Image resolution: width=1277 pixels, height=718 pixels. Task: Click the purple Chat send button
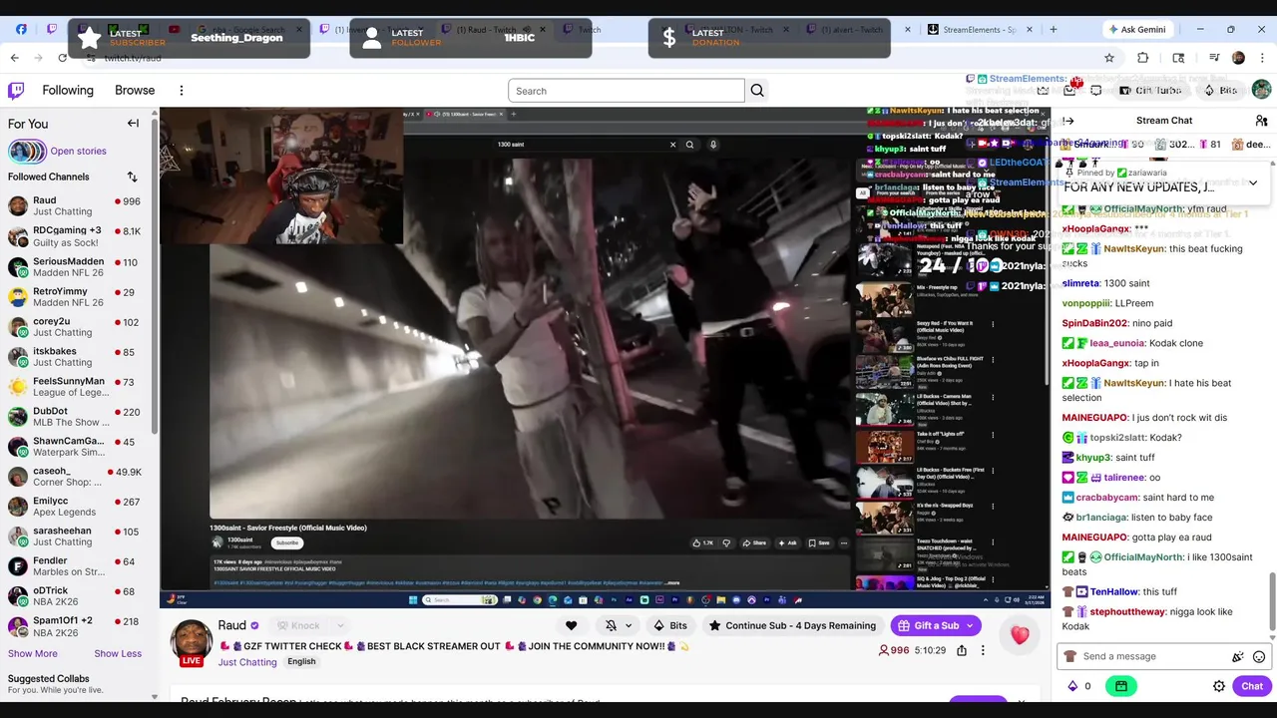[x=1252, y=686]
